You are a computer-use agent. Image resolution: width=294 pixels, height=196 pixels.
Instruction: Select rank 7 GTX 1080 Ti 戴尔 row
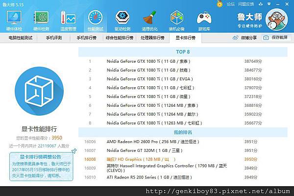click(x=183, y=114)
